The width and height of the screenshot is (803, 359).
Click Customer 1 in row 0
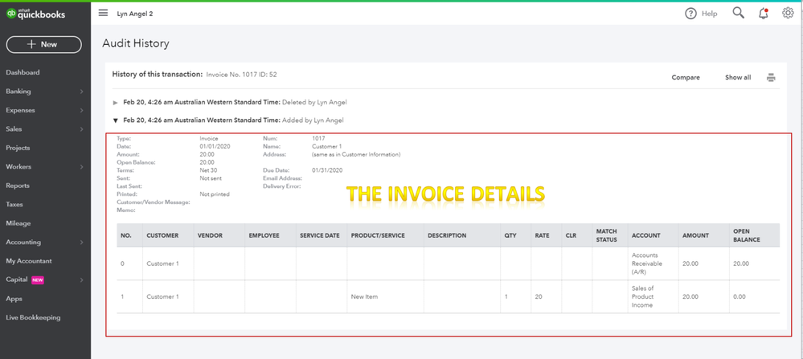point(162,264)
